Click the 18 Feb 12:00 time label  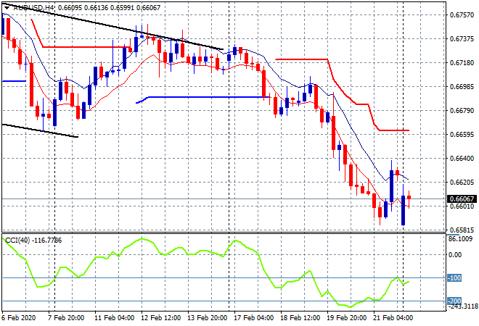coord(300,318)
